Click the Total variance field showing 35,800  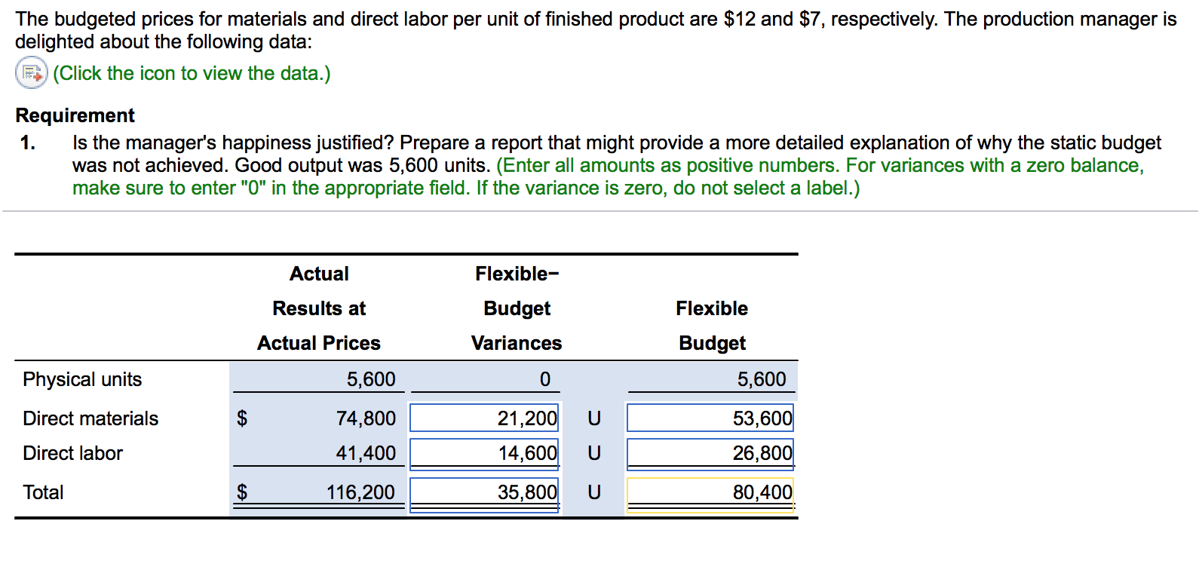click(x=484, y=492)
